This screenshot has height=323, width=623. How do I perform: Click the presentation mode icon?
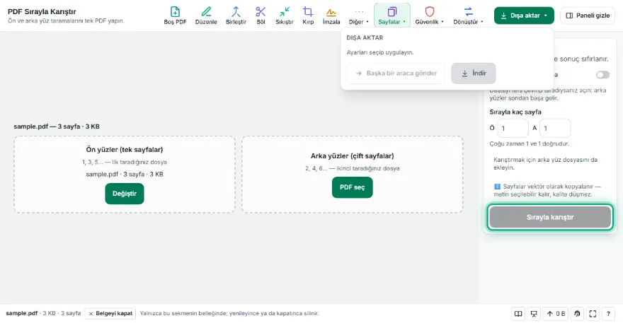(534, 314)
